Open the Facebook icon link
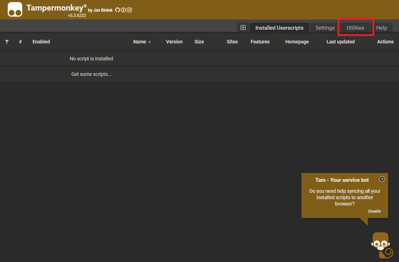Screen dimensions: 399x262 click(124, 10)
